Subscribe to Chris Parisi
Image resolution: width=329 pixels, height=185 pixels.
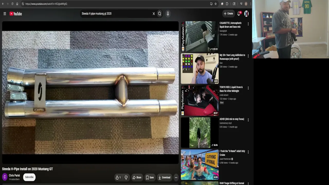coord(29,177)
